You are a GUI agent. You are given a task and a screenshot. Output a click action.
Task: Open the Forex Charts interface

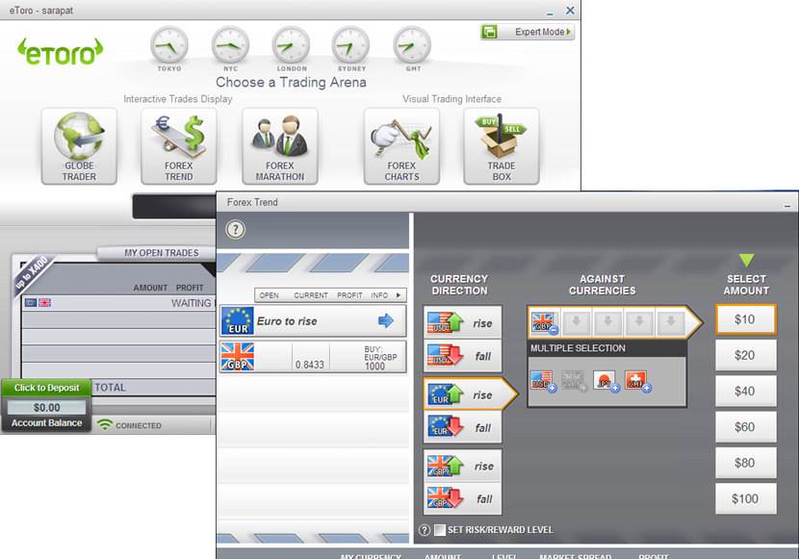tap(401, 146)
